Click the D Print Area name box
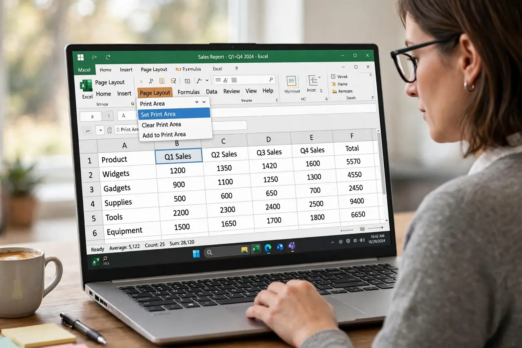Viewport: 522px width, 348px height. 127,130
